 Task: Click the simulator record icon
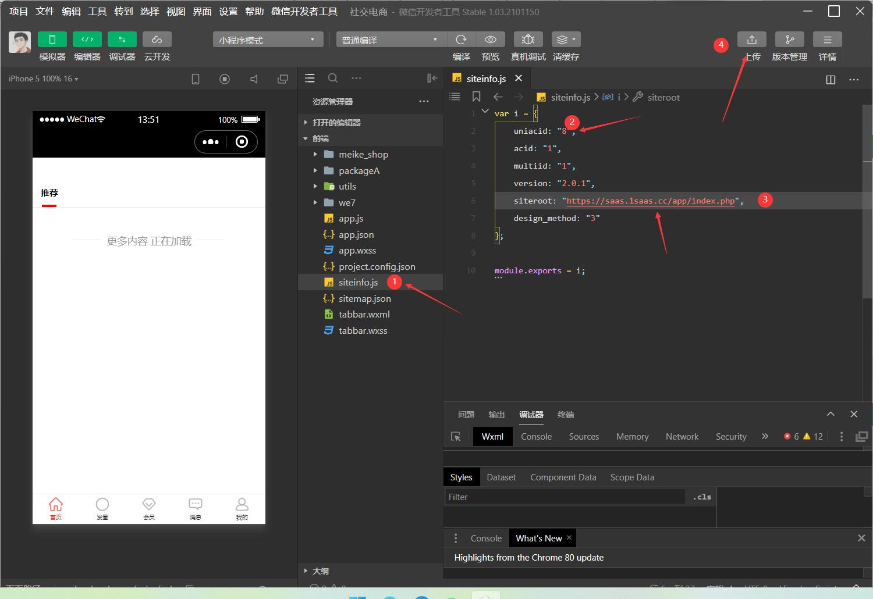[x=225, y=79]
